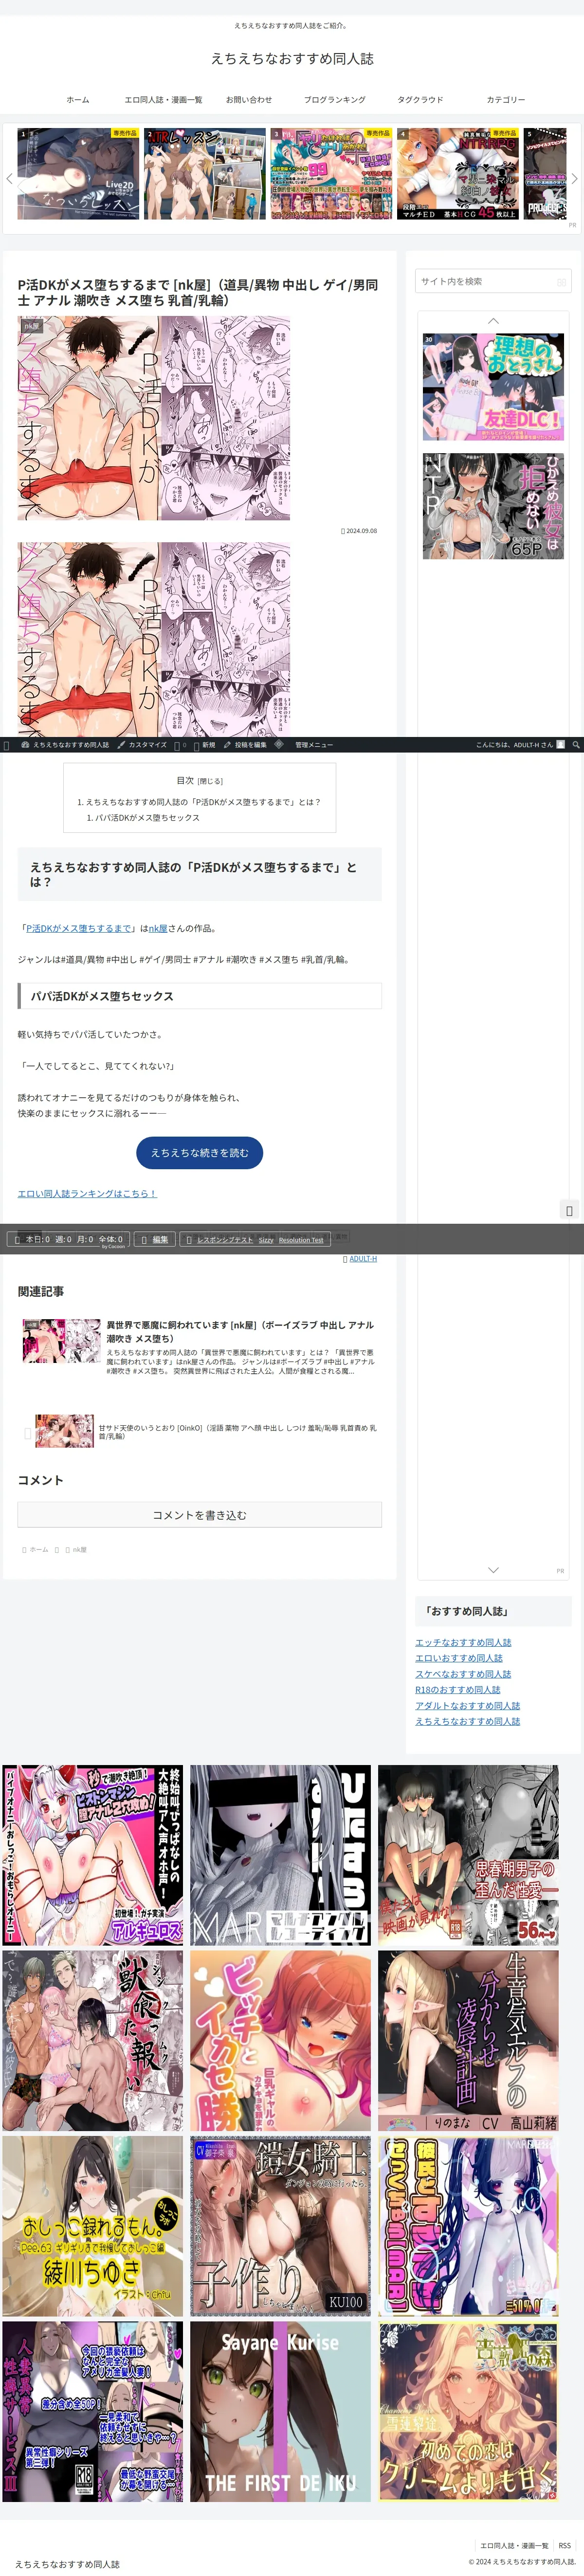This screenshot has height=2576, width=584.
Task: Click the sidebar slider thumbnail numbered 30
Action: [493, 387]
